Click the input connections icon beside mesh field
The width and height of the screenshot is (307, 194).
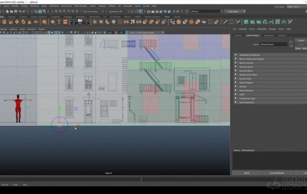pyautogui.click(x=291, y=42)
